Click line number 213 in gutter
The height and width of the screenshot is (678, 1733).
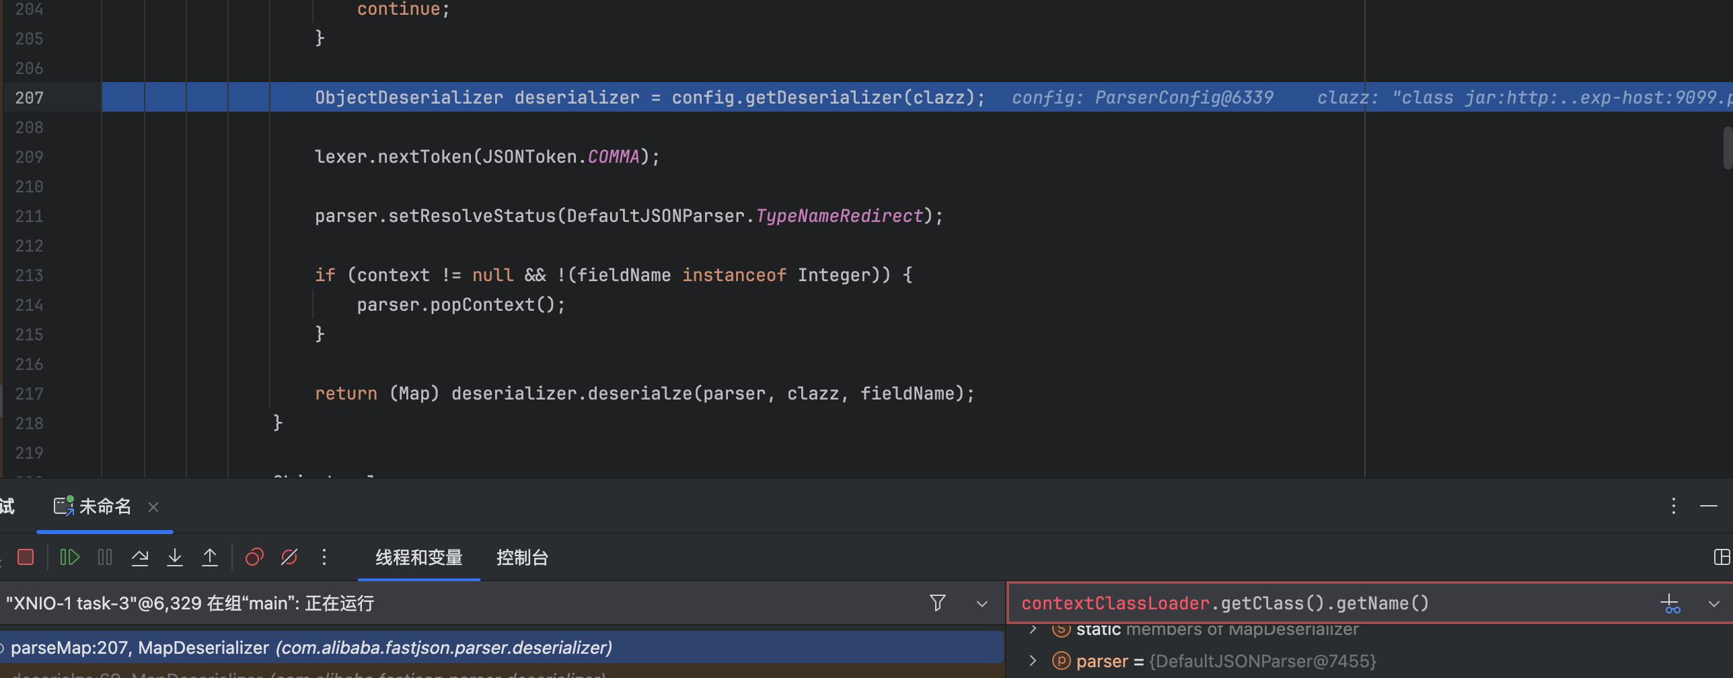click(x=30, y=275)
